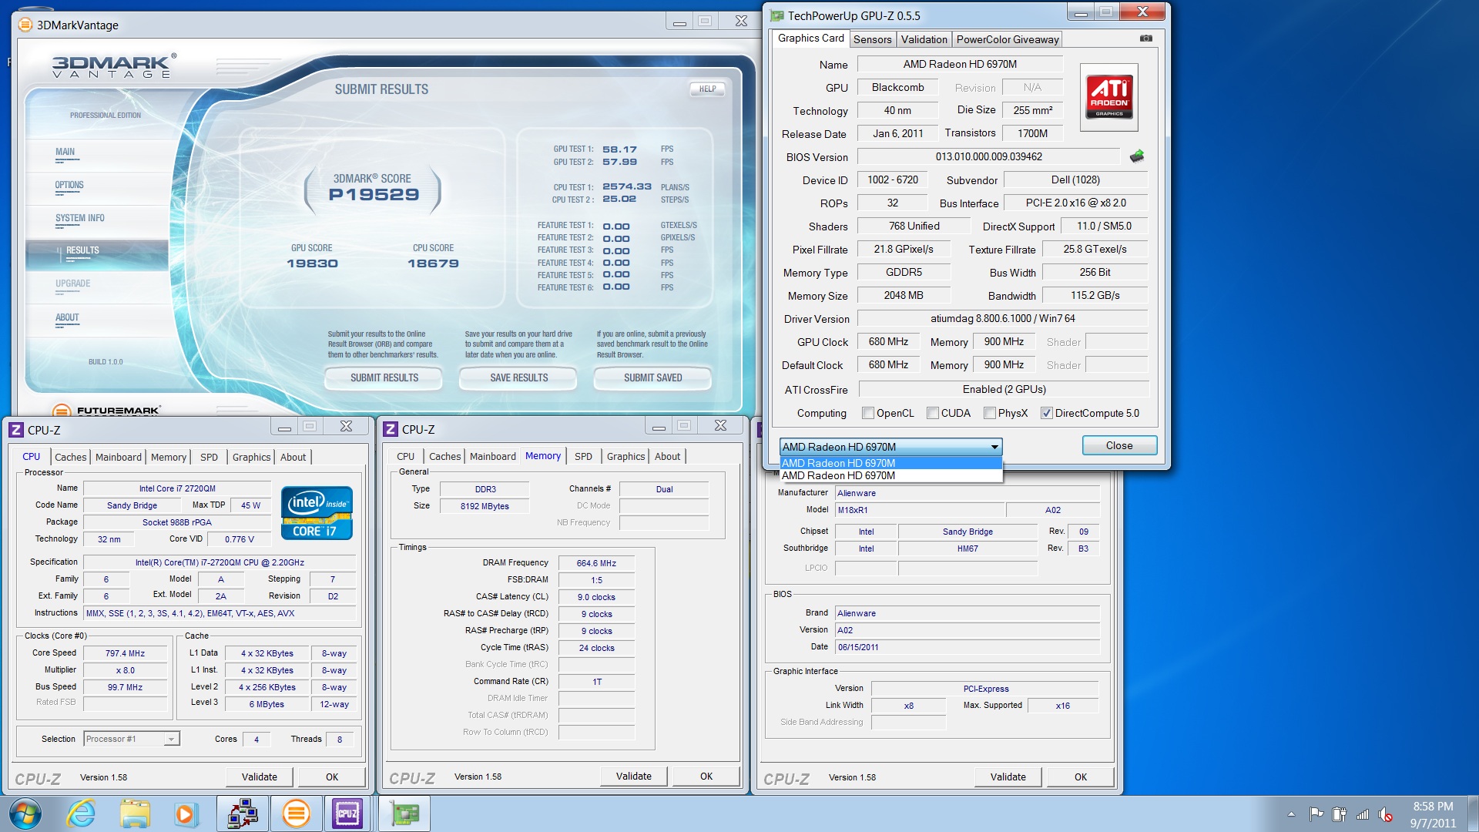Click SUBMIT SAVED button
The height and width of the screenshot is (832, 1479).
[x=653, y=377]
